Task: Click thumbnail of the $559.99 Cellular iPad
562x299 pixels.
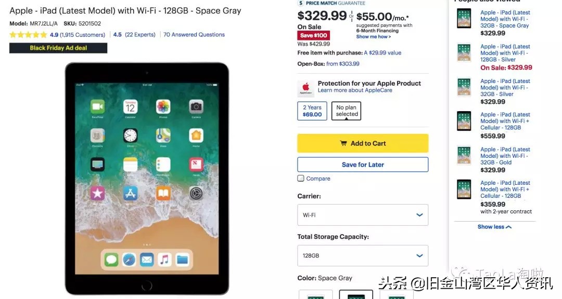Action: click(464, 121)
